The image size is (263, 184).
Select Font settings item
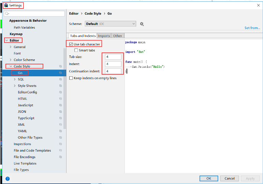point(17,53)
